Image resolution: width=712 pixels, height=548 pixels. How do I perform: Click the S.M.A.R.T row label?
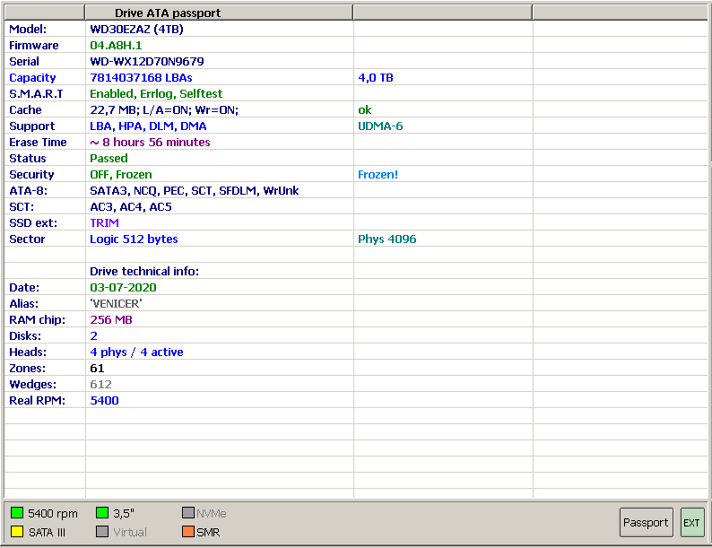pos(36,93)
